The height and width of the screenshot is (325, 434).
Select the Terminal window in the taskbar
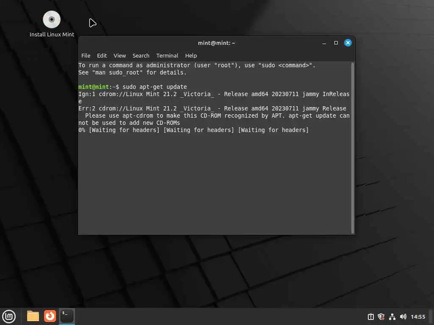67,316
